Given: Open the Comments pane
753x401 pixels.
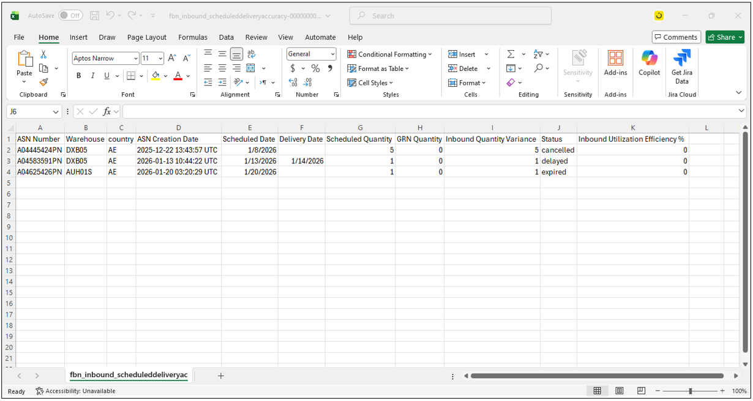Looking at the screenshot, I should pos(676,37).
